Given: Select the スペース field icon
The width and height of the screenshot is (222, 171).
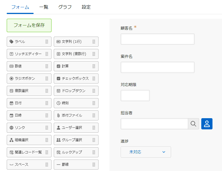Looking at the screenshot, I should point(11,165).
